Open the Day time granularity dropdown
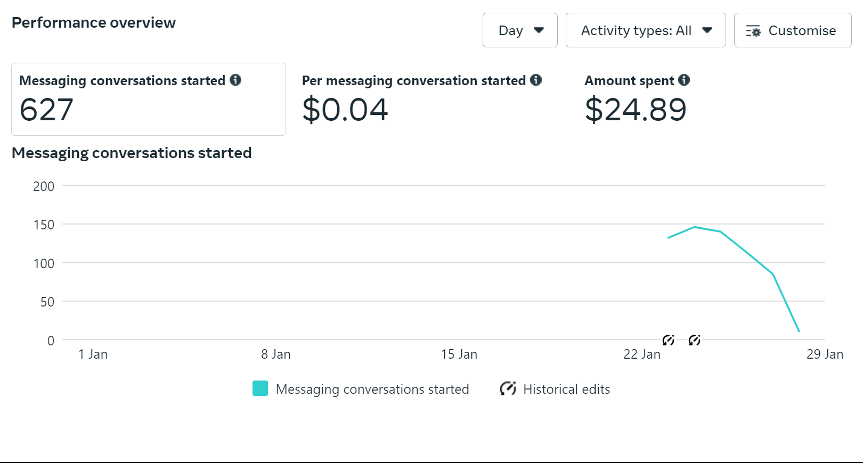863x463 pixels. [519, 30]
